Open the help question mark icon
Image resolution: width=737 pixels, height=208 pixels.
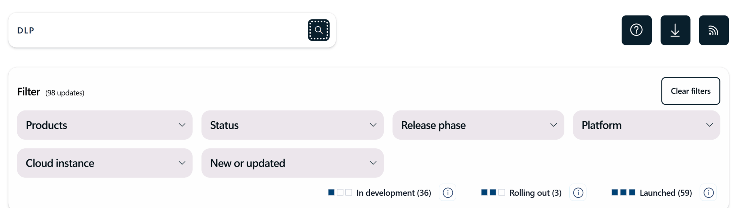tap(636, 30)
